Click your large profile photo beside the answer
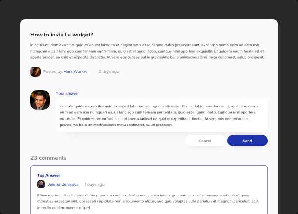 40,100
